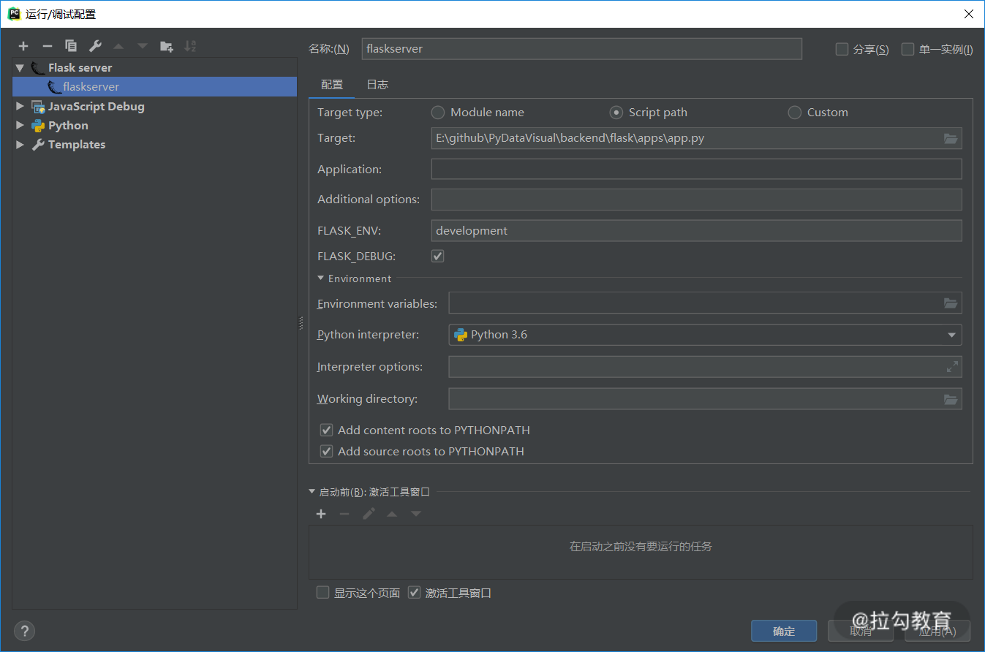The image size is (985, 652).
Task: Toggle the 显示这个页面 checkbox
Action: point(322,593)
